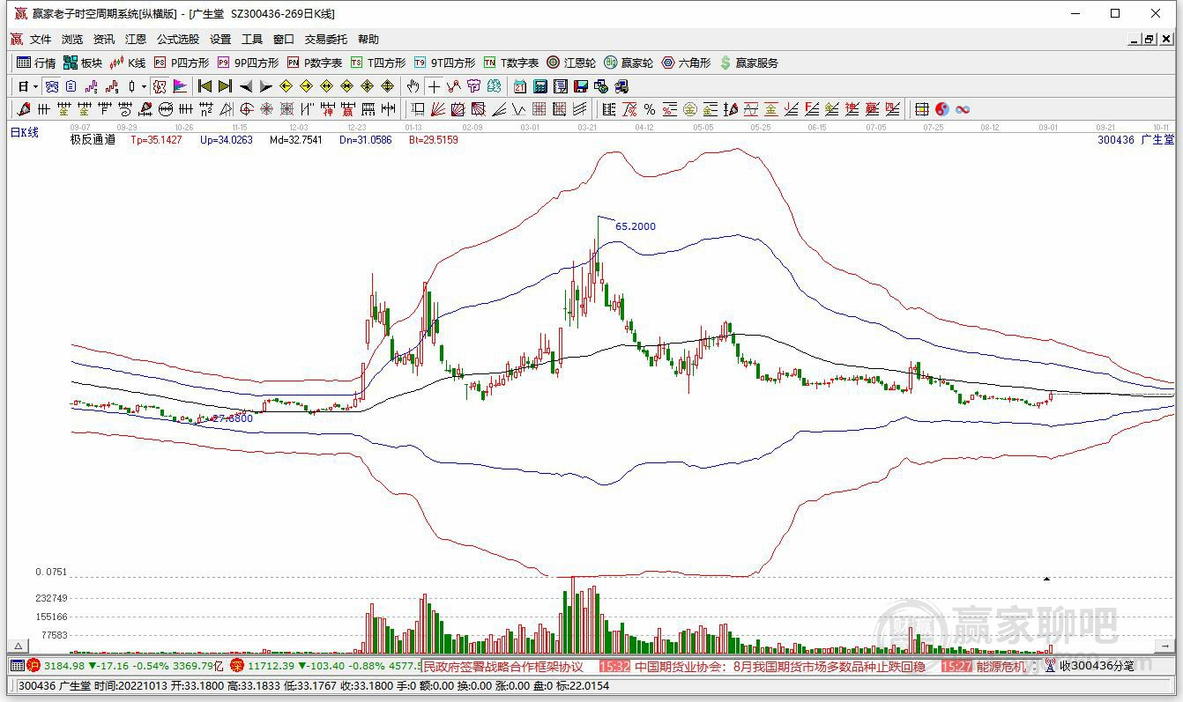Screen dimensions: 1183x702
Task: Click the red pencil drawing icon
Action: tap(23, 109)
